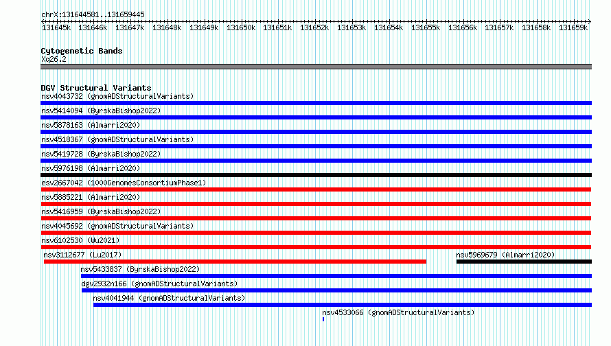The height and width of the screenshot is (346, 611).
Task: Open the nsv5885221 Almarri2020 label
Action: tap(91, 197)
